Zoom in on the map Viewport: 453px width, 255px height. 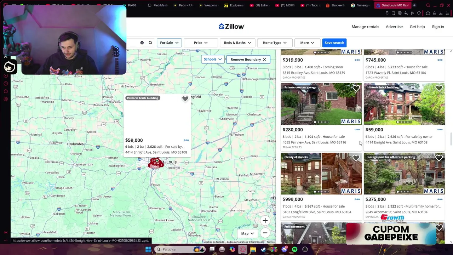point(265,221)
